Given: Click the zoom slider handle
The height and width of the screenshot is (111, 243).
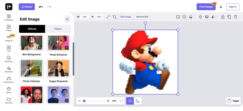Looking at the screenshot, I should point(84,101).
